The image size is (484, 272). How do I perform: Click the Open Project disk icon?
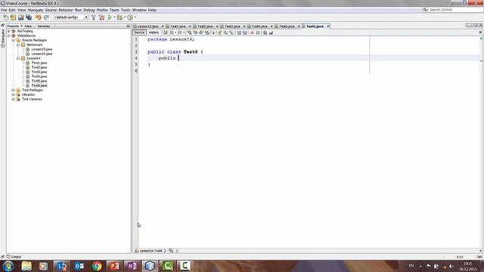20,17
